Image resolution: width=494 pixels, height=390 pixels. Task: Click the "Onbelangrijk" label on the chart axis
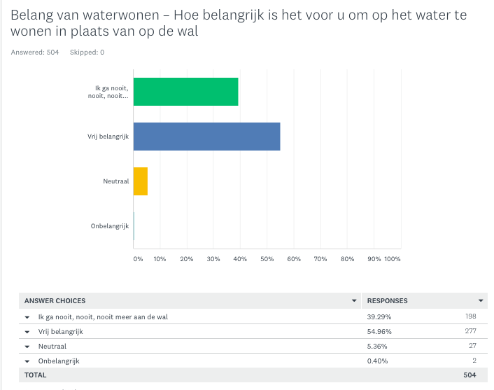coord(110,226)
